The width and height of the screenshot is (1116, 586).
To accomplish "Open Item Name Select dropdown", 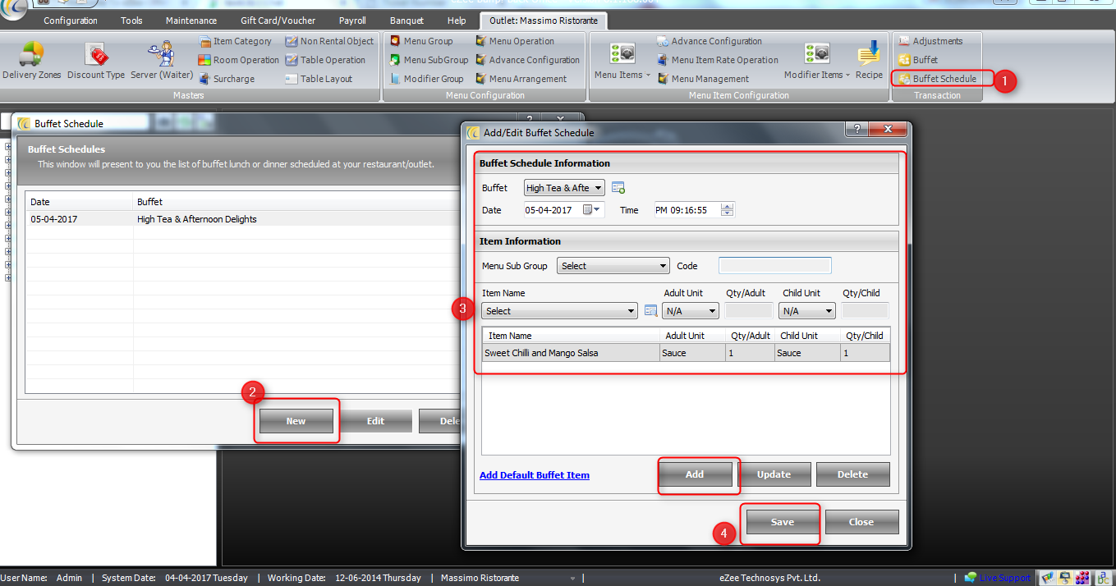I will point(560,311).
